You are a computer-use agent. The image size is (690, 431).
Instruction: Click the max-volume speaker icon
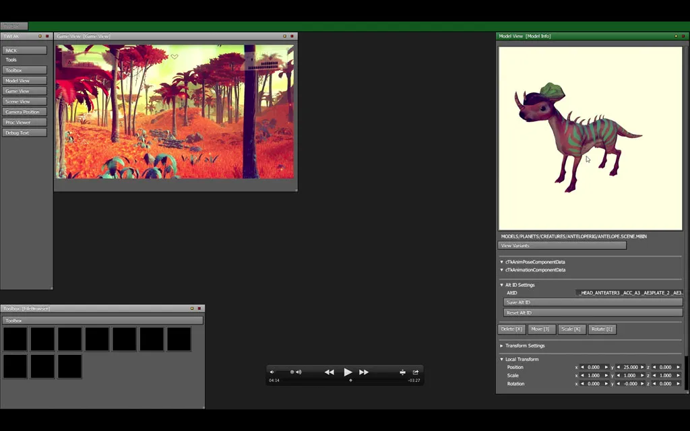pyautogui.click(x=299, y=372)
